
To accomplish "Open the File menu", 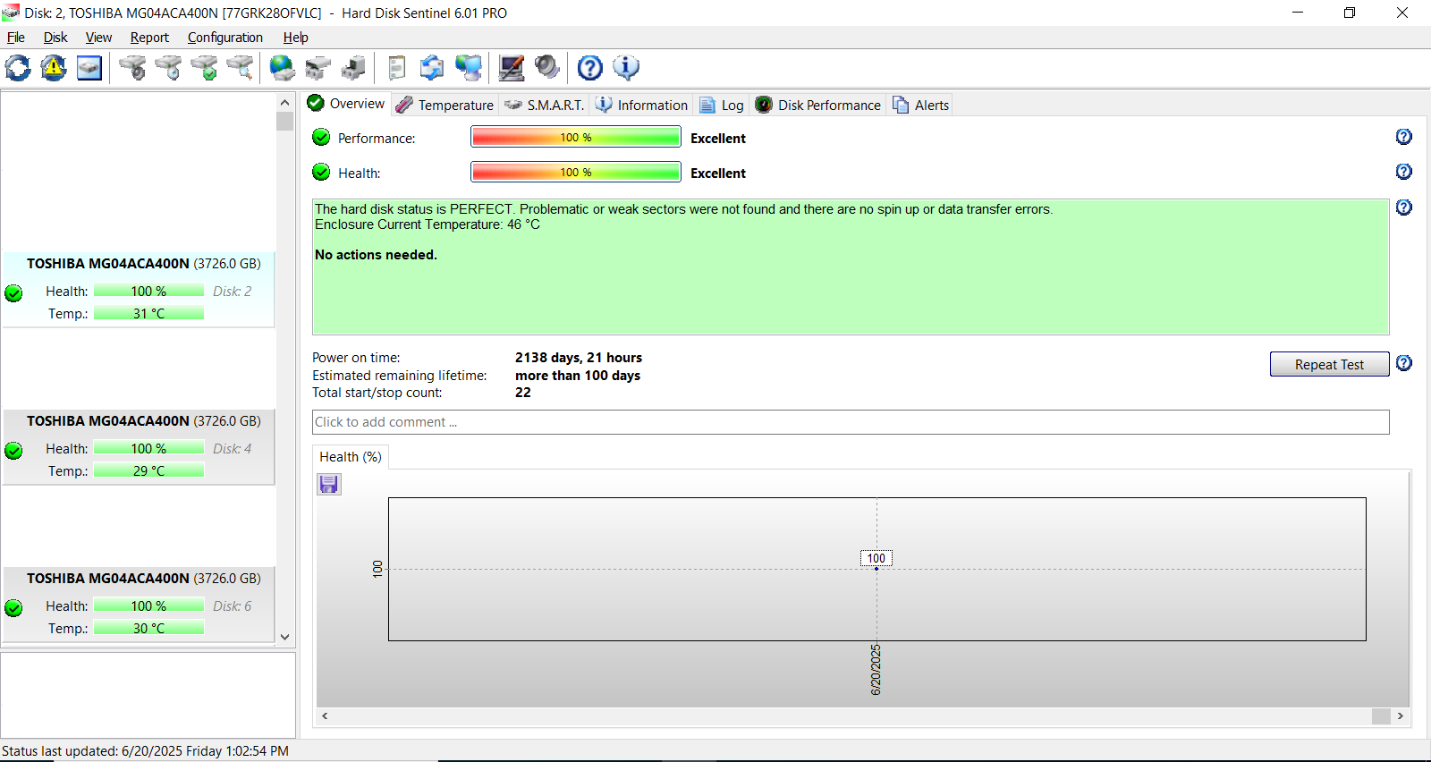I will (16, 38).
